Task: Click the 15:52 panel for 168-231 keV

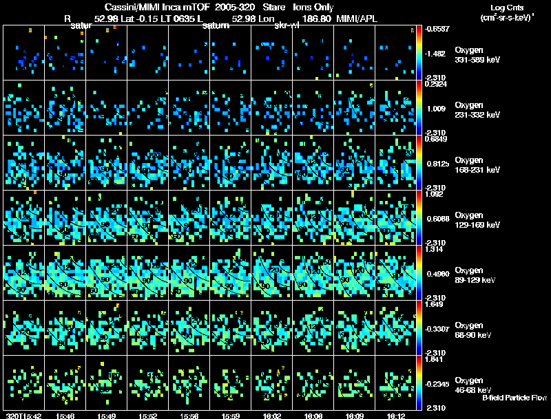Action: (148, 163)
